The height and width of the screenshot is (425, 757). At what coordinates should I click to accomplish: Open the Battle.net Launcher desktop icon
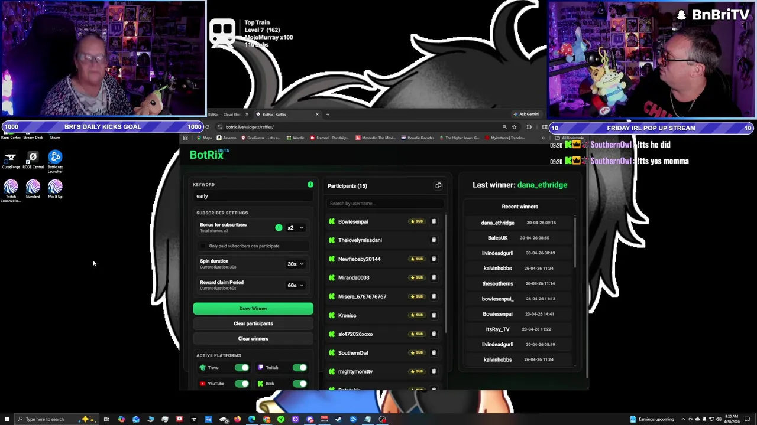[x=55, y=161]
